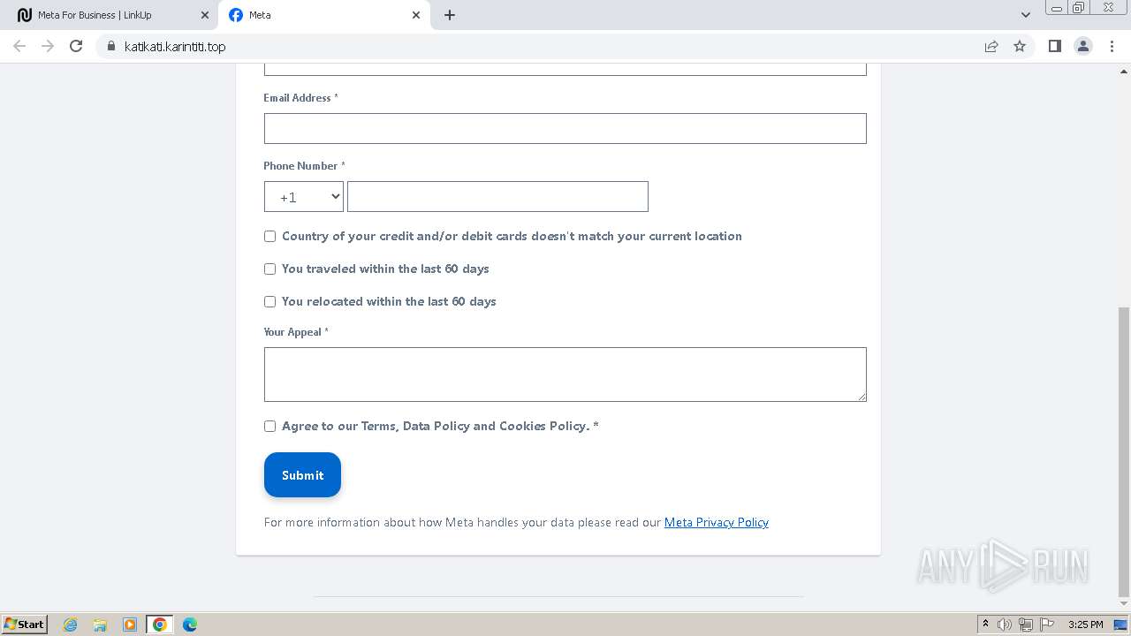The width and height of the screenshot is (1131, 636).
Task: Click the address bar URL
Action: pos(175,46)
